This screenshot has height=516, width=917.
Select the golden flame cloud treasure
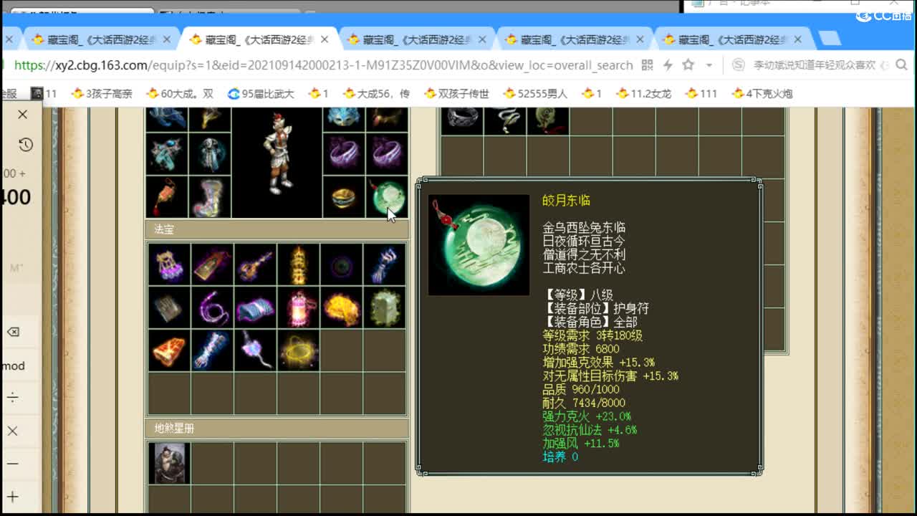coord(341,307)
